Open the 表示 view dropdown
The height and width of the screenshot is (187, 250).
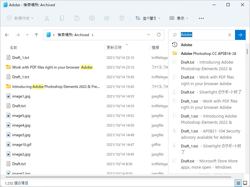[179, 18]
